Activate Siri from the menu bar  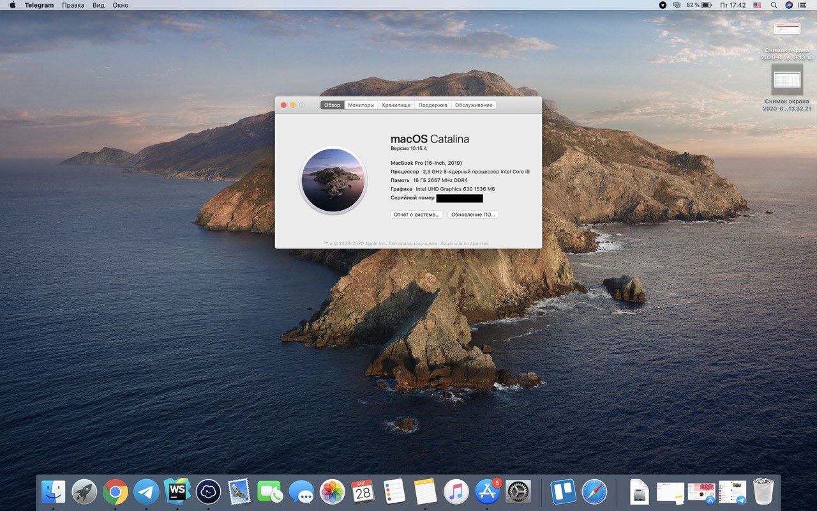pos(789,5)
